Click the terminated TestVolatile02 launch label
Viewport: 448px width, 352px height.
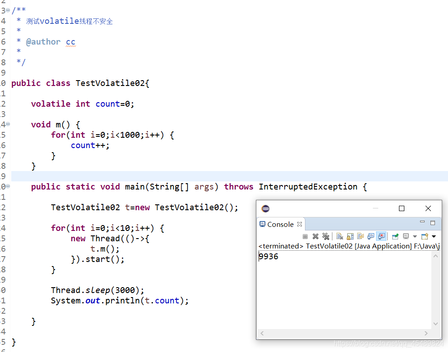(x=349, y=246)
